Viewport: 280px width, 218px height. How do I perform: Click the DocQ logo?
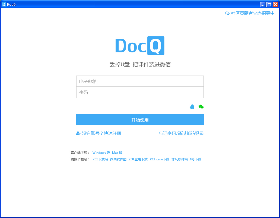click(x=140, y=46)
